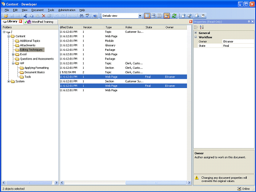Screen dimensions: 256x192
Task: Close the Library tab using its red X
Action: coord(20,21)
